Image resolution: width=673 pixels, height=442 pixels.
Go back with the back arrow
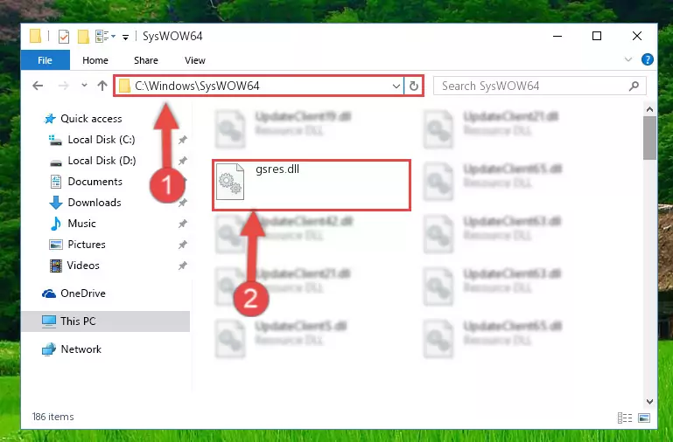pyautogui.click(x=38, y=86)
